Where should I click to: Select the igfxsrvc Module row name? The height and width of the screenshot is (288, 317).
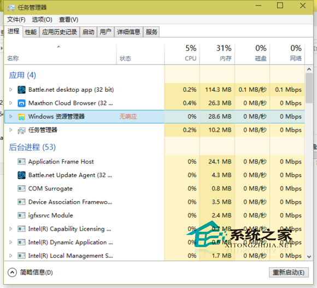(50, 215)
